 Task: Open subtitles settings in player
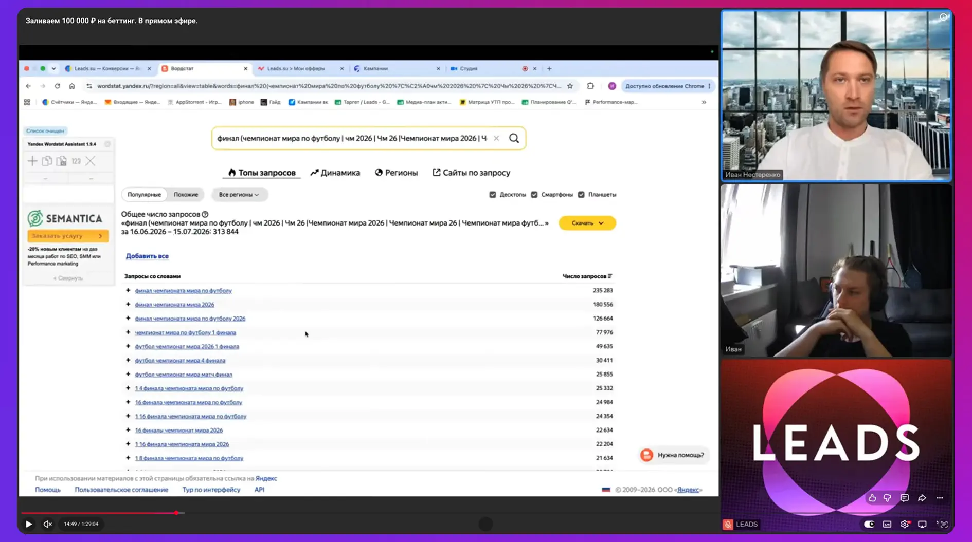click(x=887, y=524)
